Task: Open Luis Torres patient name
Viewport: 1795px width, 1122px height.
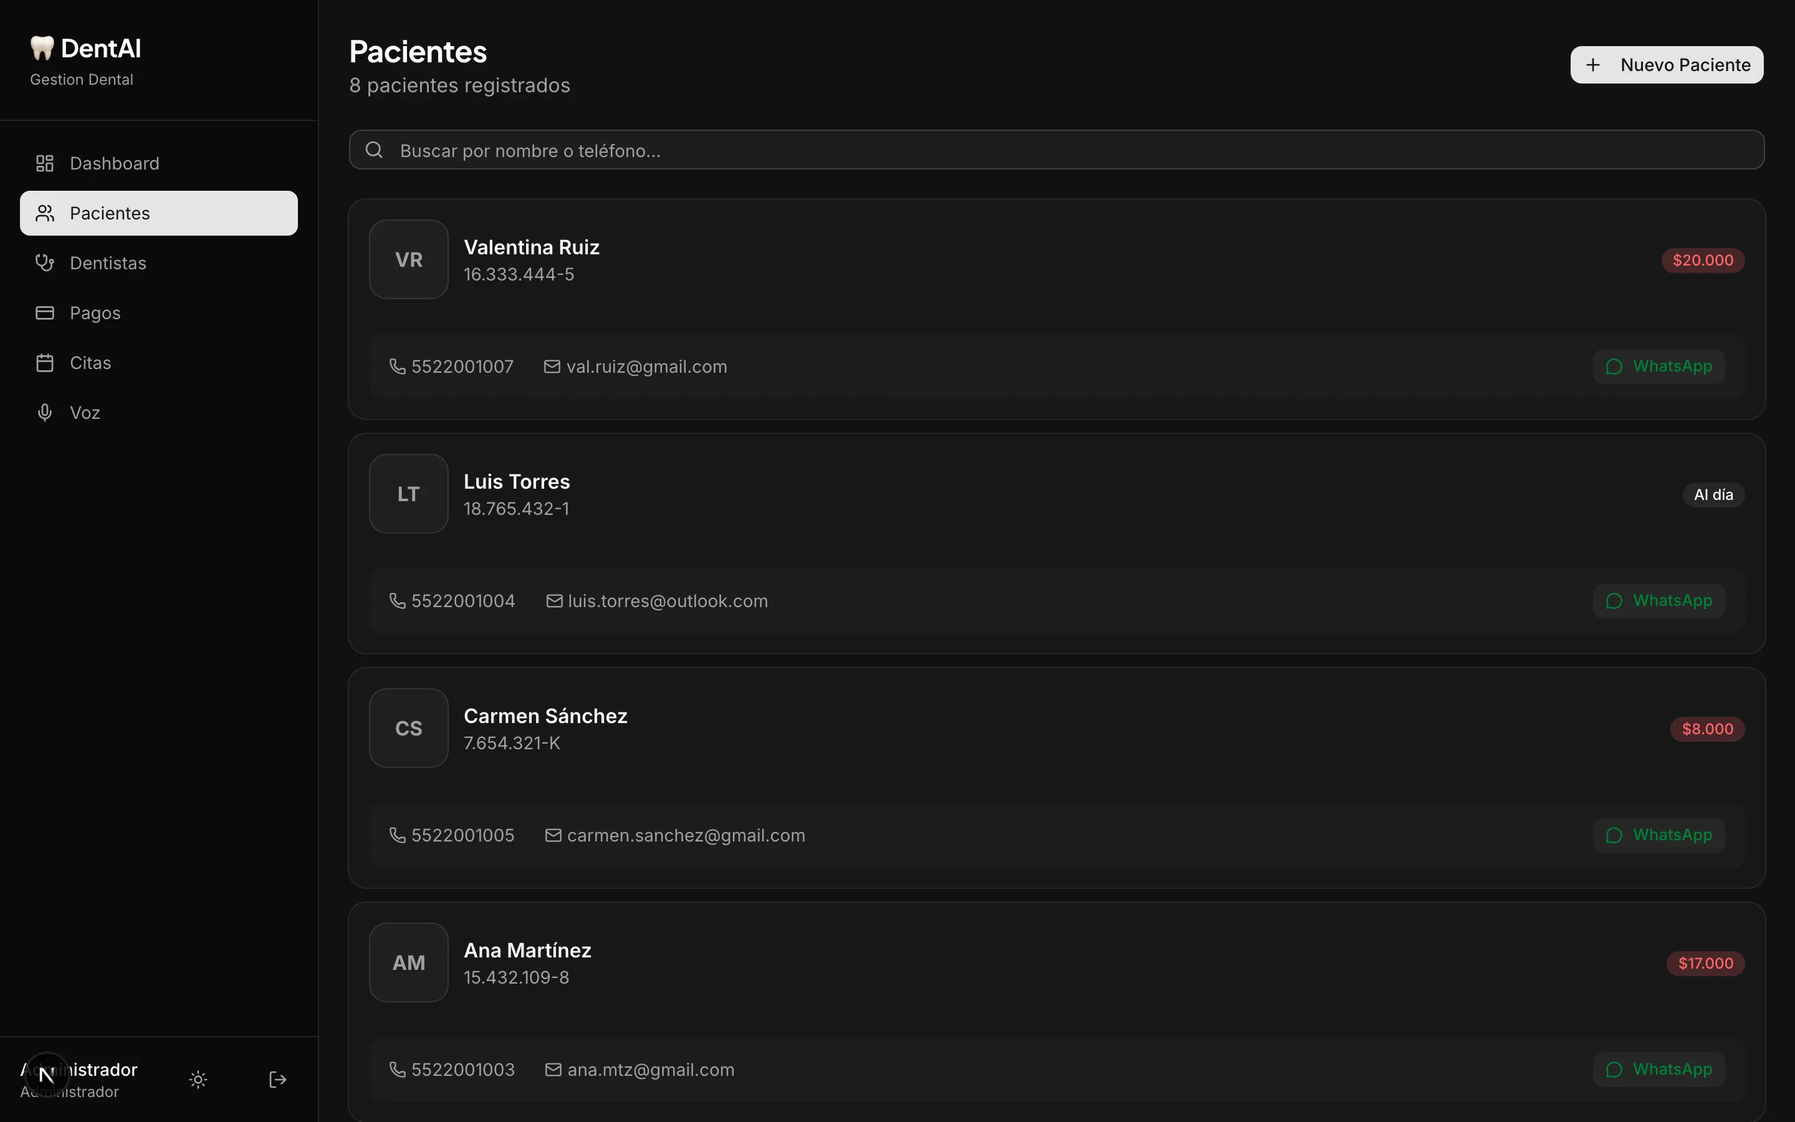Action: pos(517,482)
